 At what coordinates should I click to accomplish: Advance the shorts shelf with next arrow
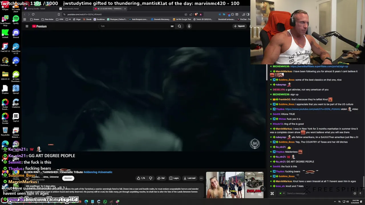(263, 188)
